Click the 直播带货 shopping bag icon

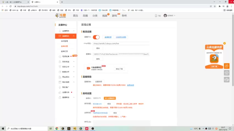[x=60, y=98]
